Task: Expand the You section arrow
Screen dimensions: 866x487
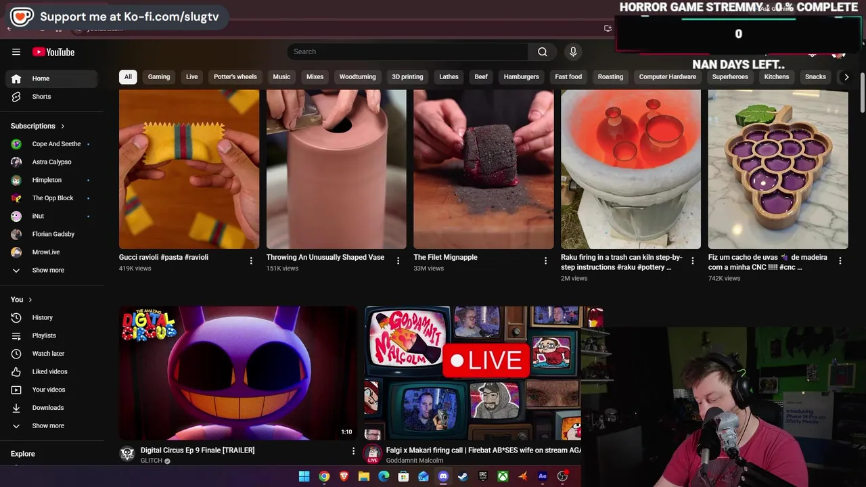Action: point(30,300)
